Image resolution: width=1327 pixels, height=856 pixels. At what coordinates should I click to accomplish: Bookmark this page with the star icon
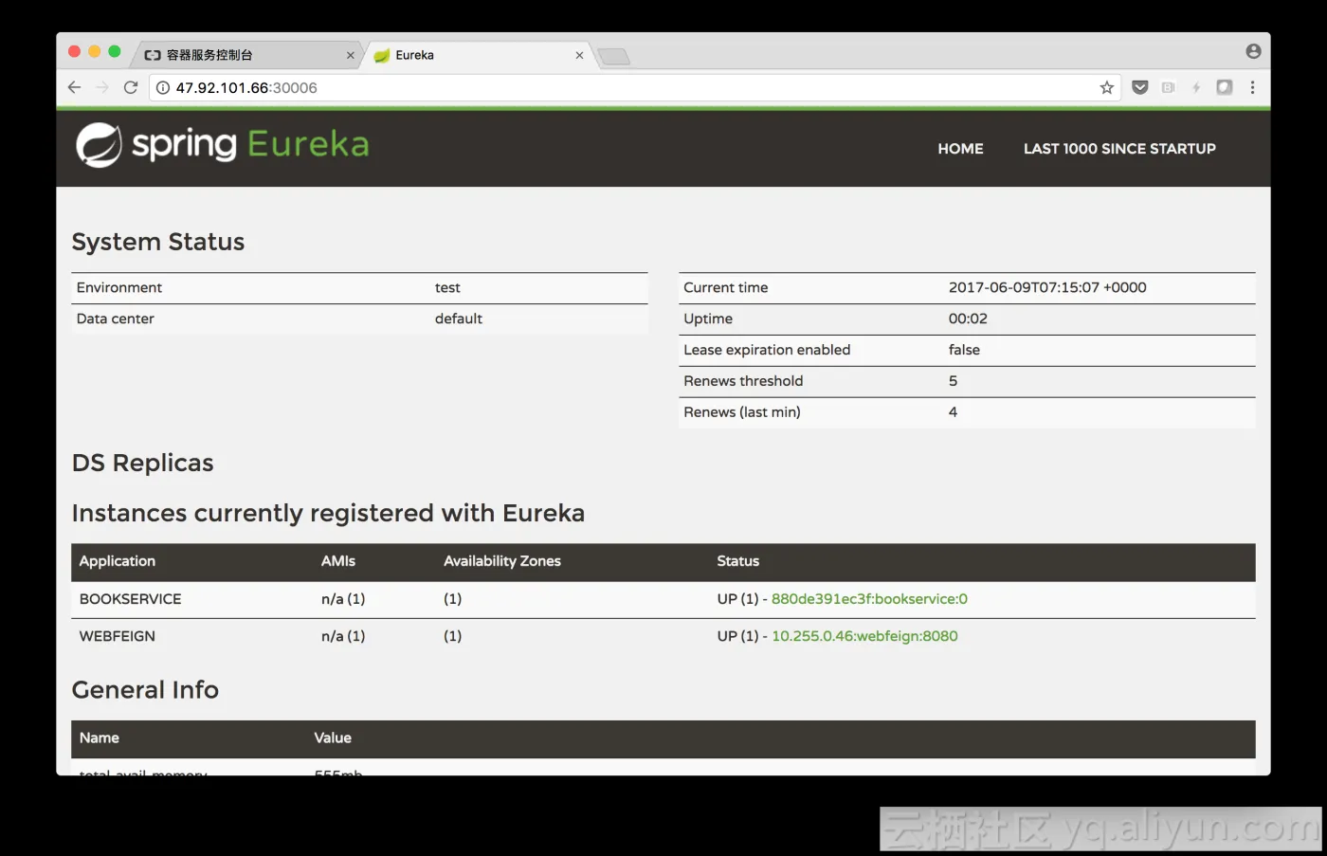(x=1106, y=87)
